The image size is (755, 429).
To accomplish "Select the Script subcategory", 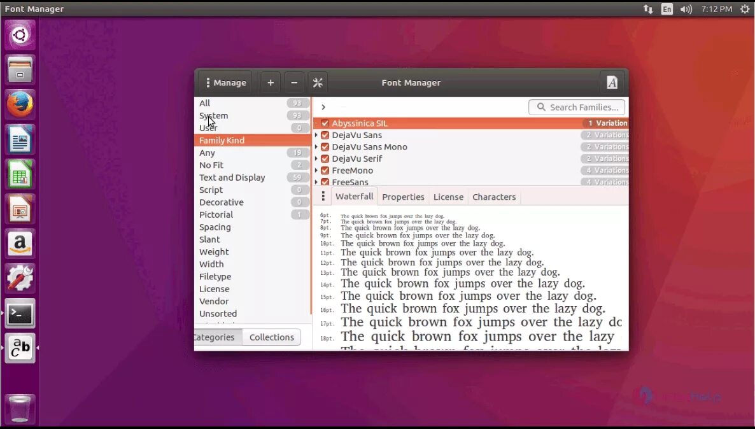I will tap(253, 190).
